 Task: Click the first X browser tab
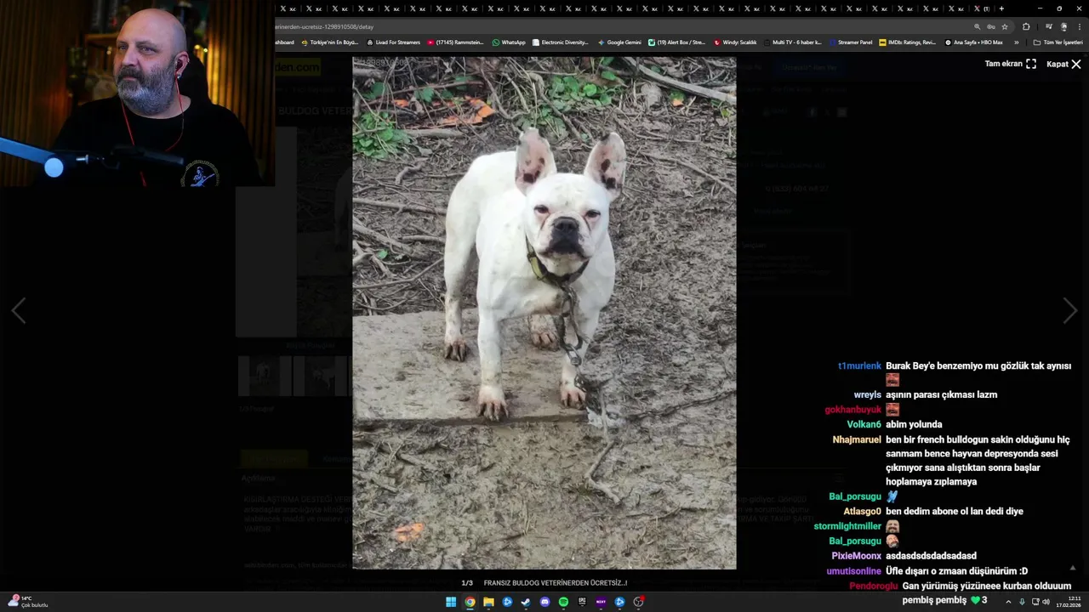click(288, 8)
